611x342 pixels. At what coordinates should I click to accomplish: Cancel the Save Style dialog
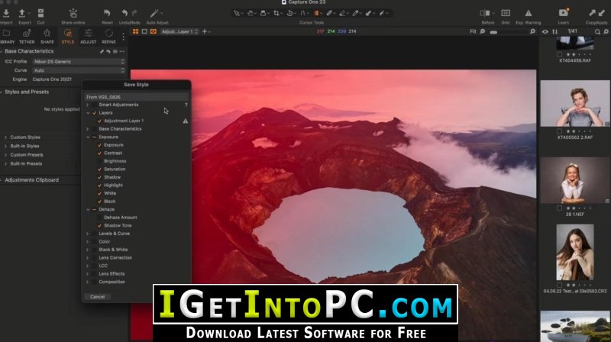click(98, 297)
